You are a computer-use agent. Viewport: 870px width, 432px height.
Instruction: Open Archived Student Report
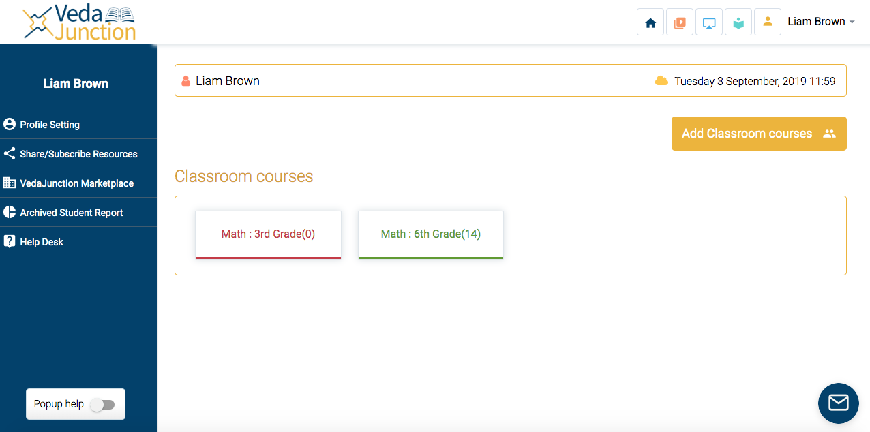click(x=72, y=213)
